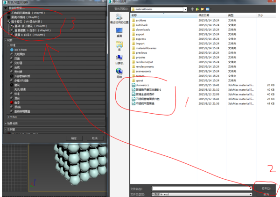Choose the 光线跟踪 raytrace material
The height and width of the screenshot is (197, 280).
point(18,54)
